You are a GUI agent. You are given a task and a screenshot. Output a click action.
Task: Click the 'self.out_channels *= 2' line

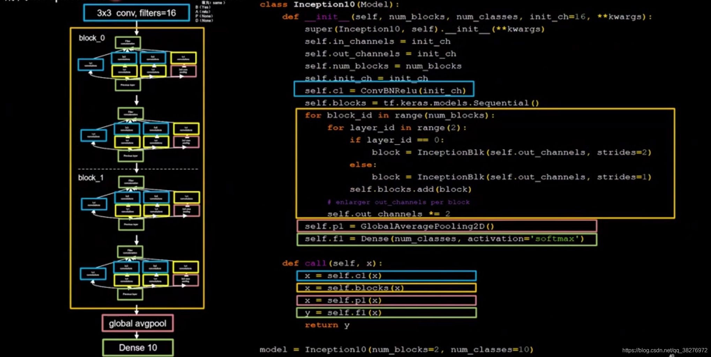(389, 214)
